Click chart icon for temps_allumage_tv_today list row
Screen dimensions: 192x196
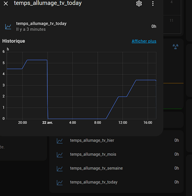[x=60, y=183]
